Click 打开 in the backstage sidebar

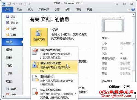click(x=11, y=29)
